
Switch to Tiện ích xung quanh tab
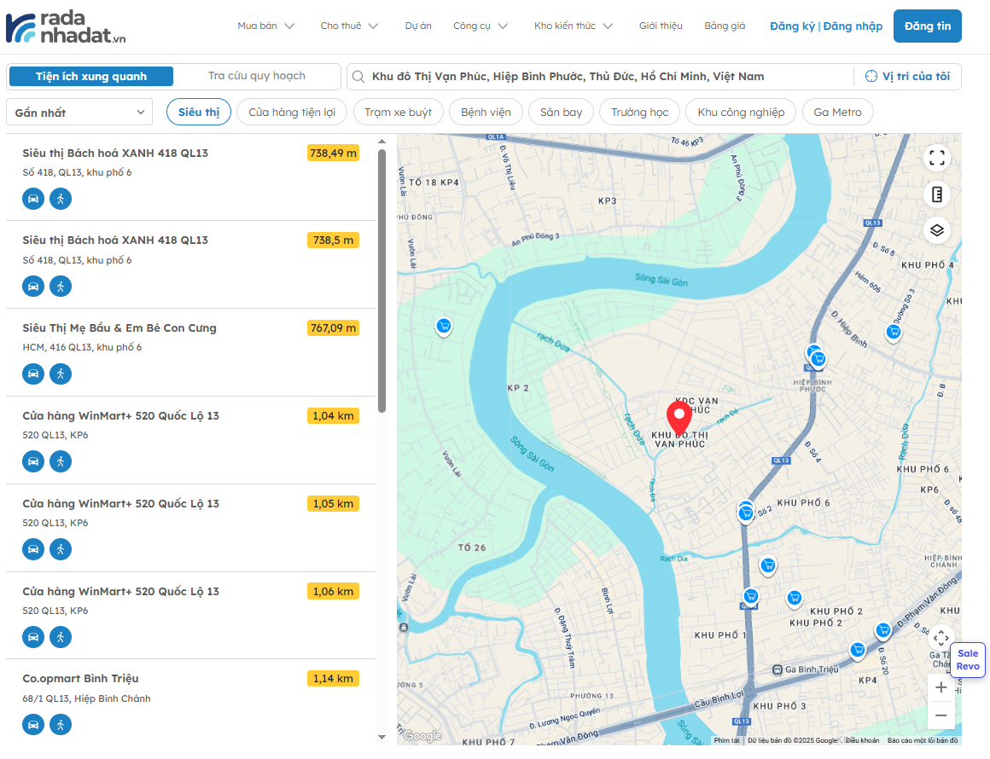91,77
